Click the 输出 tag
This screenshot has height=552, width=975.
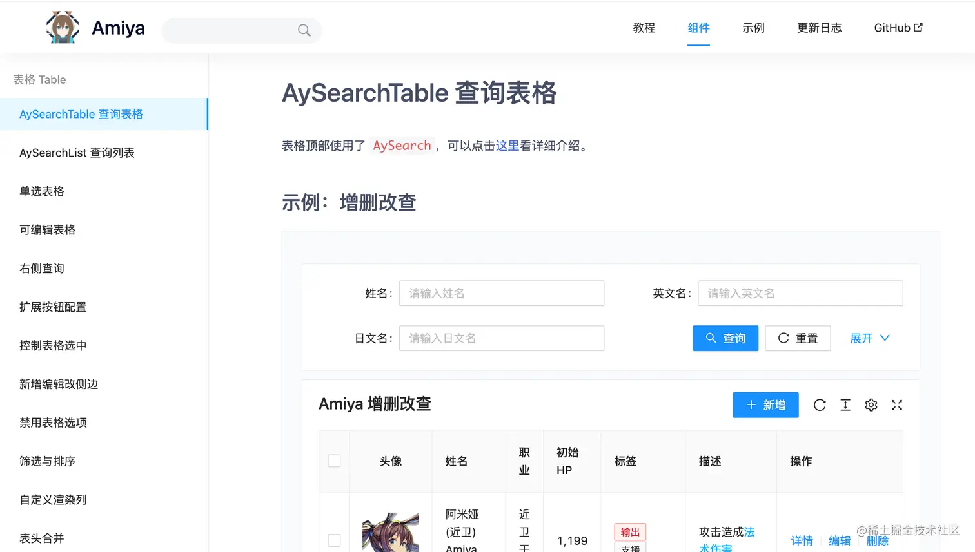[x=630, y=531]
